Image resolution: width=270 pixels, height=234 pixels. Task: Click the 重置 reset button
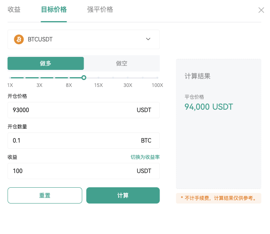click(x=45, y=195)
